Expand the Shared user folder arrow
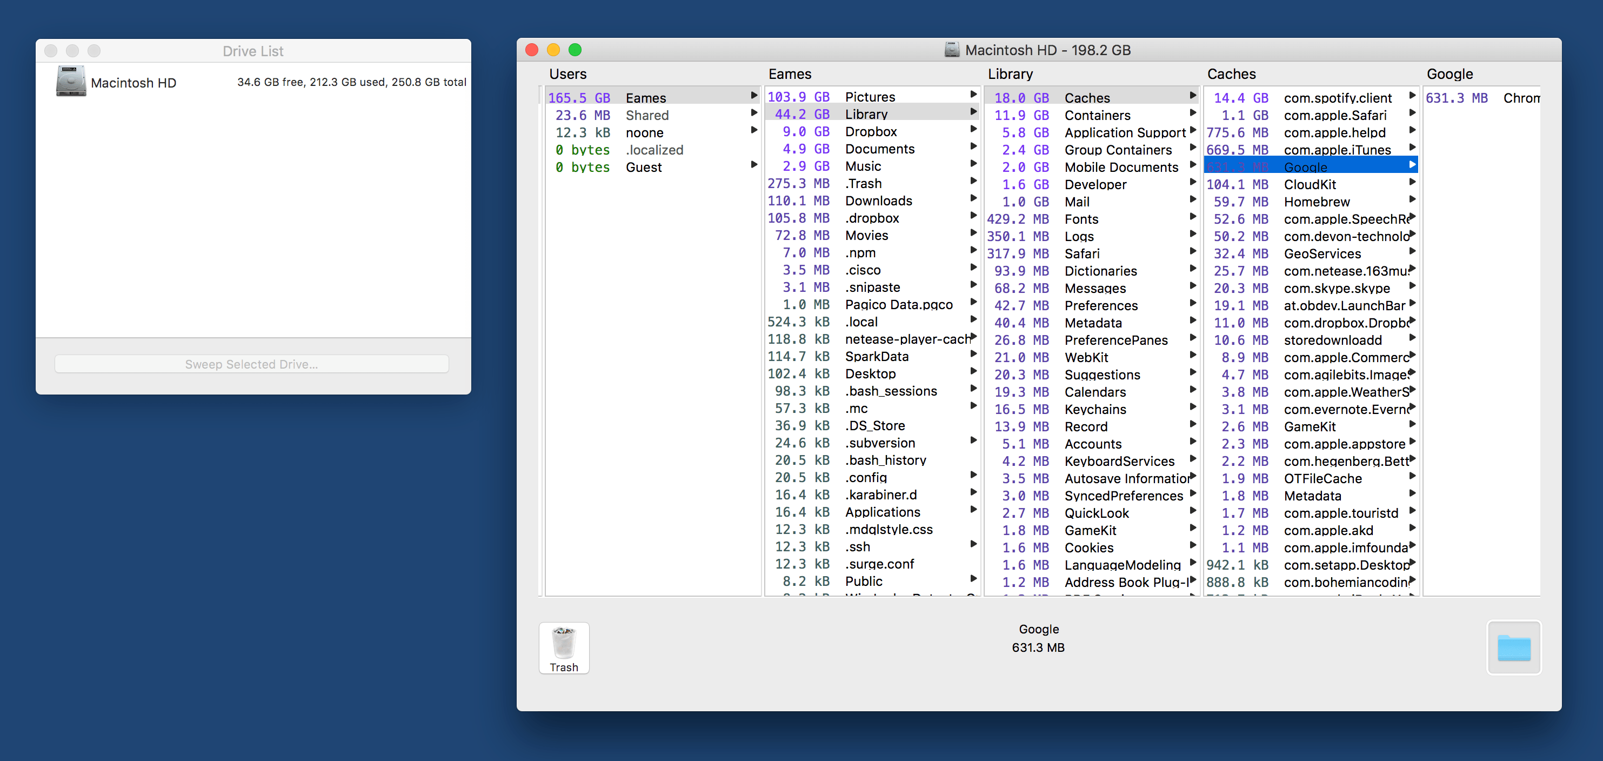Image resolution: width=1603 pixels, height=761 pixels. click(x=753, y=114)
